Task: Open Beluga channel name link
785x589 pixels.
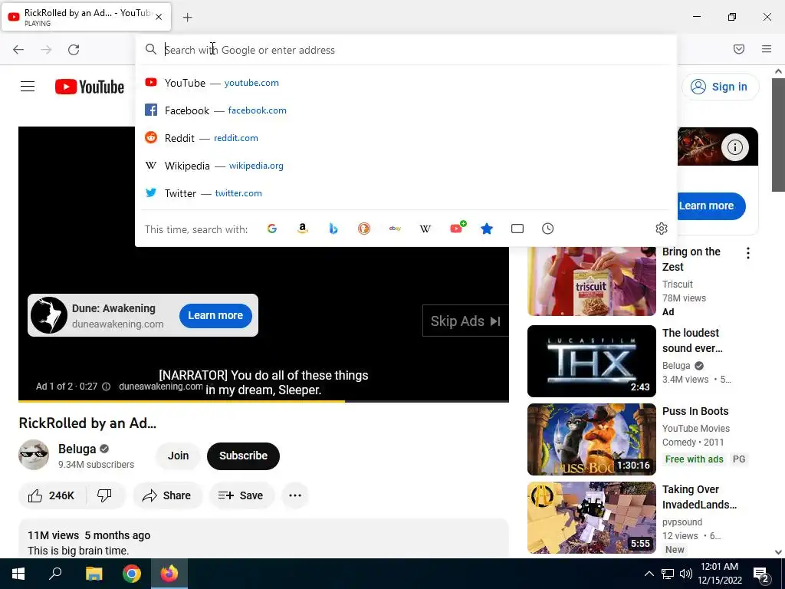Action: click(x=77, y=449)
